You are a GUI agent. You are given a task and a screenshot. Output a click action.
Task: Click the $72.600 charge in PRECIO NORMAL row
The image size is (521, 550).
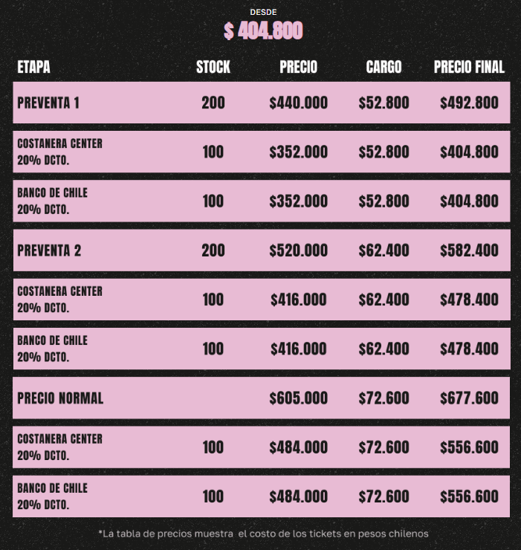tap(384, 398)
